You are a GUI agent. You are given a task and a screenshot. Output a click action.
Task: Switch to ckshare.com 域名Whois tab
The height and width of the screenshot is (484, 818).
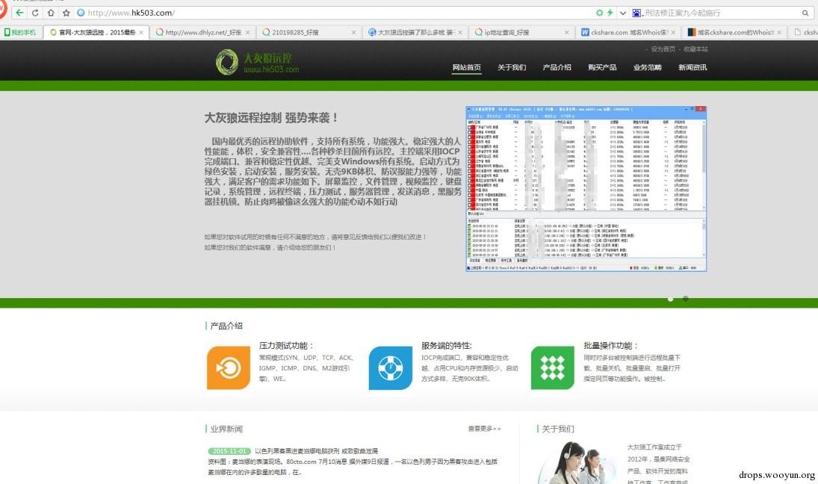coord(628,32)
